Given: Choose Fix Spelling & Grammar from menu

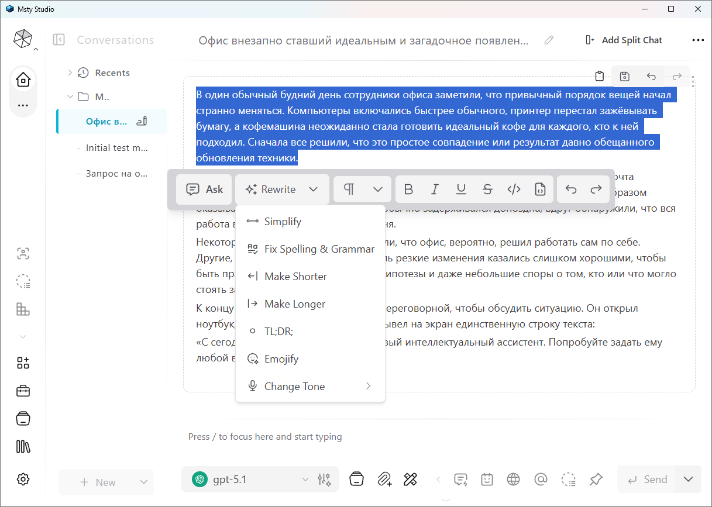Looking at the screenshot, I should 319,249.
